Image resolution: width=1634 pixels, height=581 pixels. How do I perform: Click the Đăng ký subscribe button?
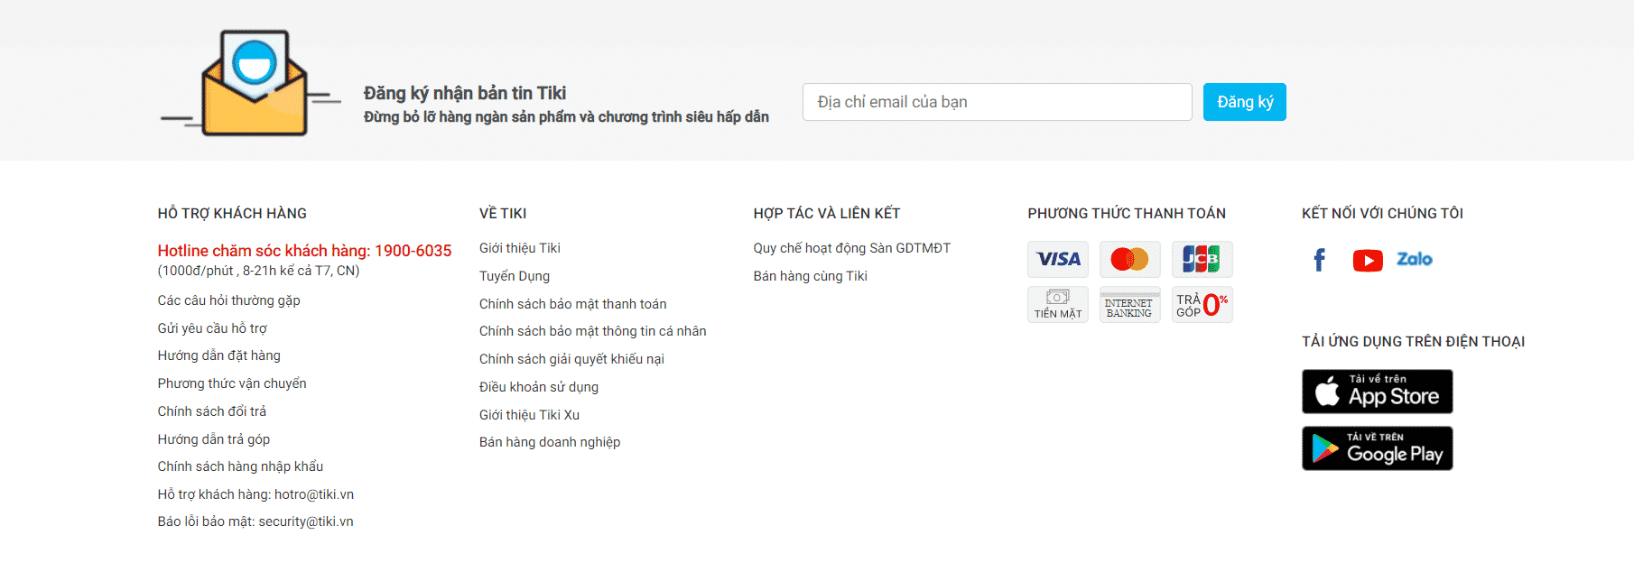click(x=1245, y=102)
